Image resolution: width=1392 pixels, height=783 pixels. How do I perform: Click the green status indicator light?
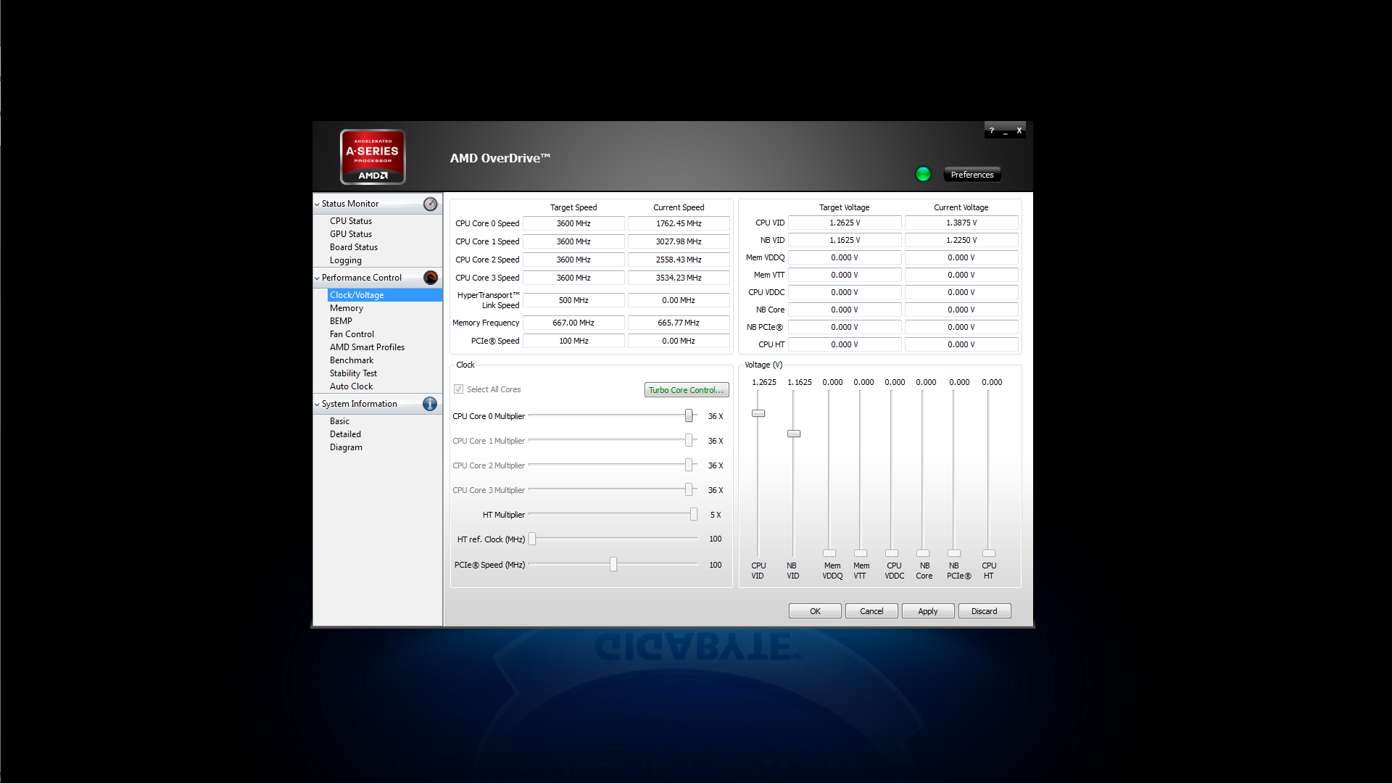click(923, 174)
